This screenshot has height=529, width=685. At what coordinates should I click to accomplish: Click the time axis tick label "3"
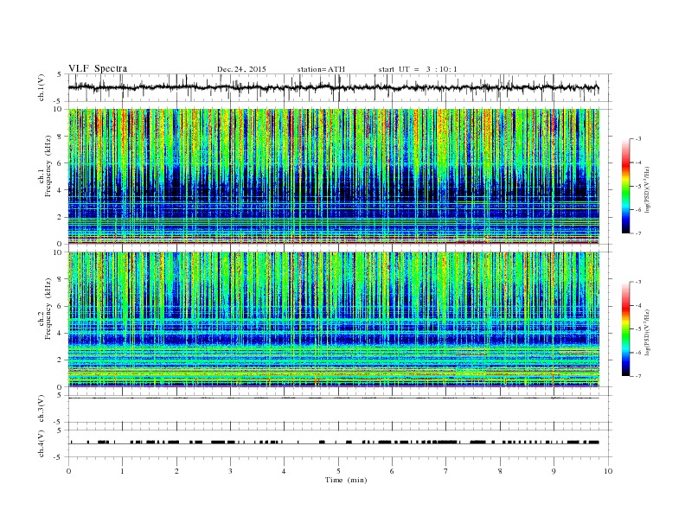tap(230, 471)
